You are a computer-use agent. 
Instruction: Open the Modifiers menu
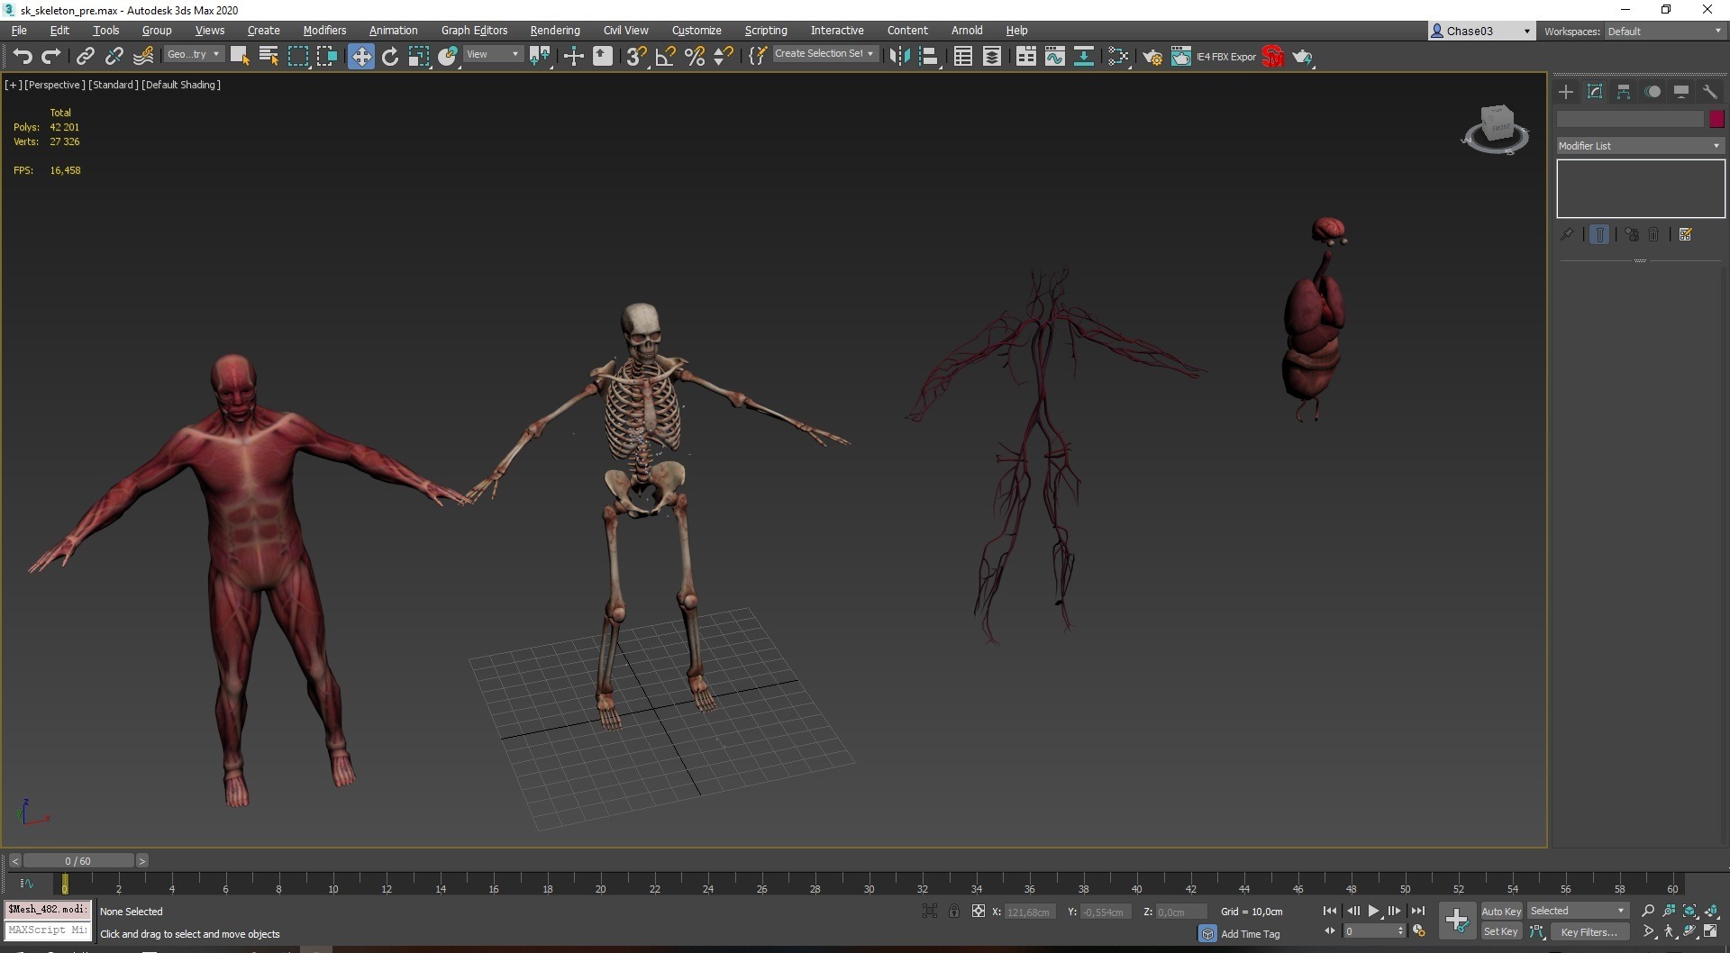[x=324, y=31]
